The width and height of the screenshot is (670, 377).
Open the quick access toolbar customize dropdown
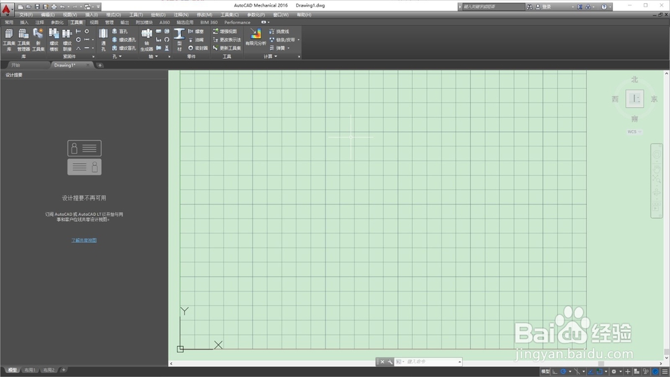[98, 7]
